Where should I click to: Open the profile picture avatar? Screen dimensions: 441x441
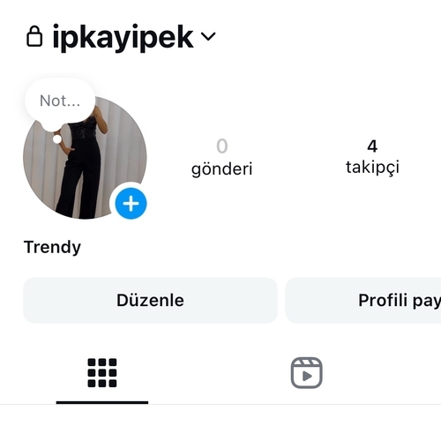85,158
